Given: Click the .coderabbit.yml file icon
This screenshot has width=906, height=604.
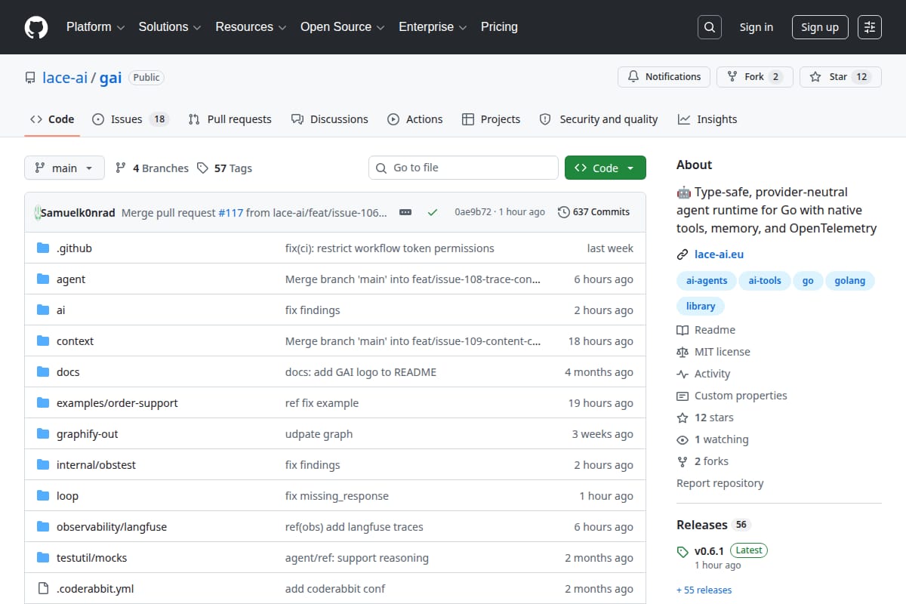Looking at the screenshot, I should (43, 589).
